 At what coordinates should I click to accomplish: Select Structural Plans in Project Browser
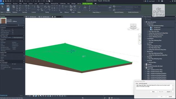pyautogui.click(x=152, y=62)
